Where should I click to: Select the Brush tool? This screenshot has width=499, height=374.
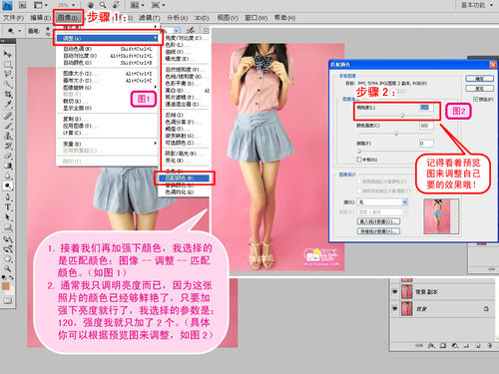pos(7,126)
